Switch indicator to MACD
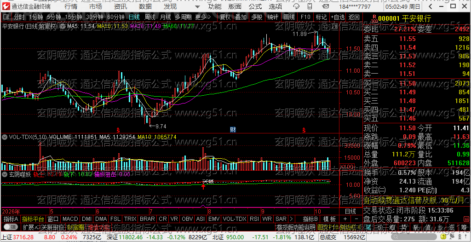Screen dimensions: 471x242 click(x=70, y=219)
